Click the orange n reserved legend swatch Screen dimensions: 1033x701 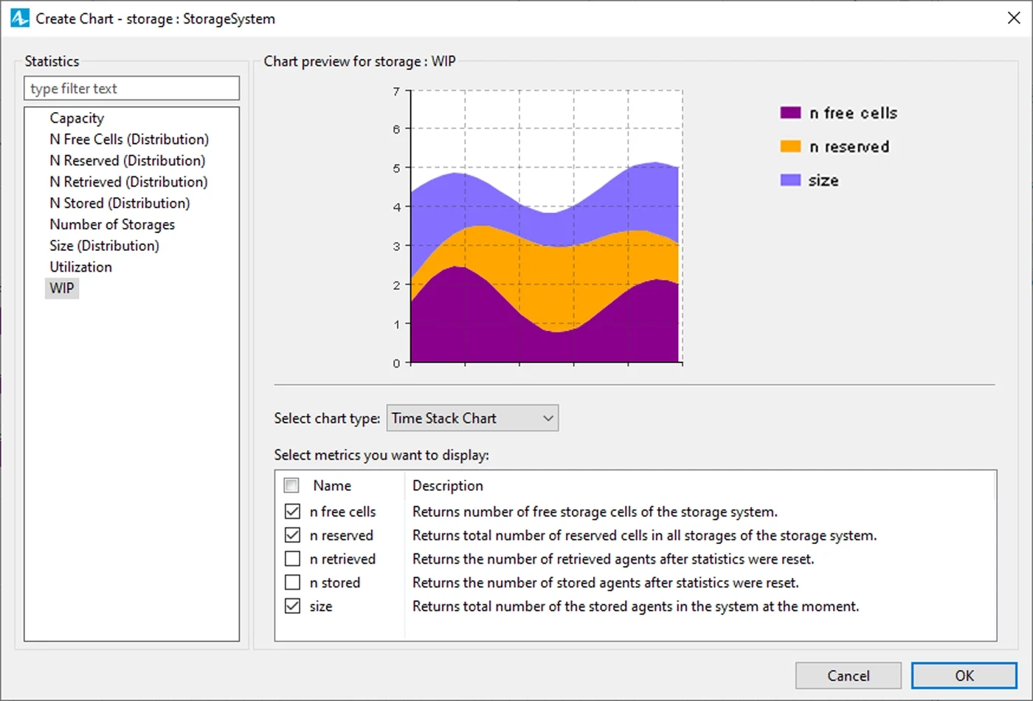(790, 147)
